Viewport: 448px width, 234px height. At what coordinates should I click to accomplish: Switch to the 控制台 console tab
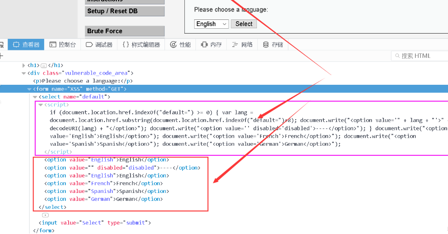(63, 45)
